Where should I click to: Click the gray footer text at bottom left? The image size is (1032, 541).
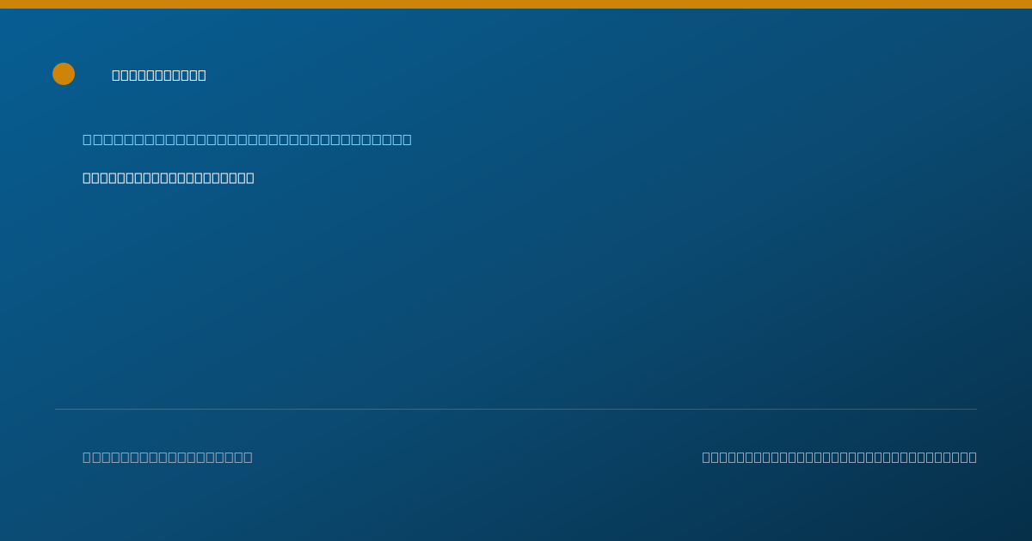(x=168, y=457)
